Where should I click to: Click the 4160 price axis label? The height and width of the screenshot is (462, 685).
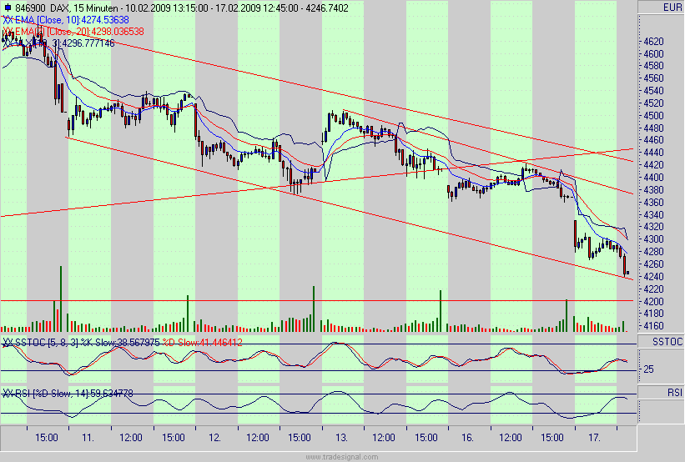coord(654,326)
